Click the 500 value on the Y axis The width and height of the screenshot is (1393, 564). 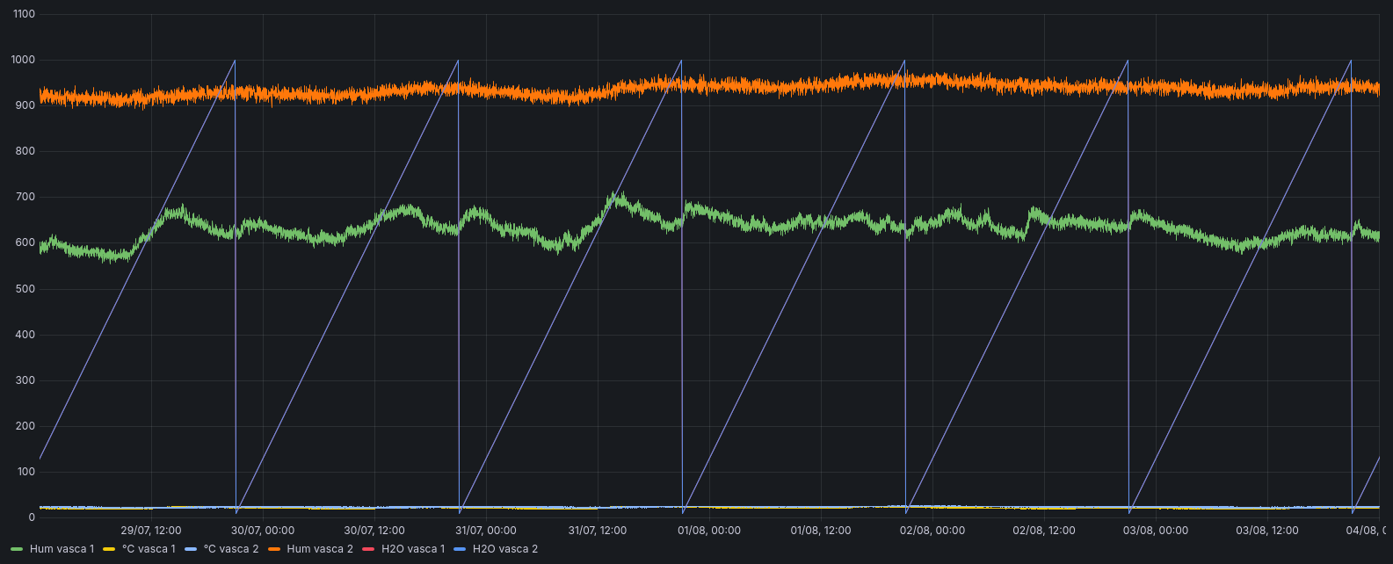pos(26,289)
